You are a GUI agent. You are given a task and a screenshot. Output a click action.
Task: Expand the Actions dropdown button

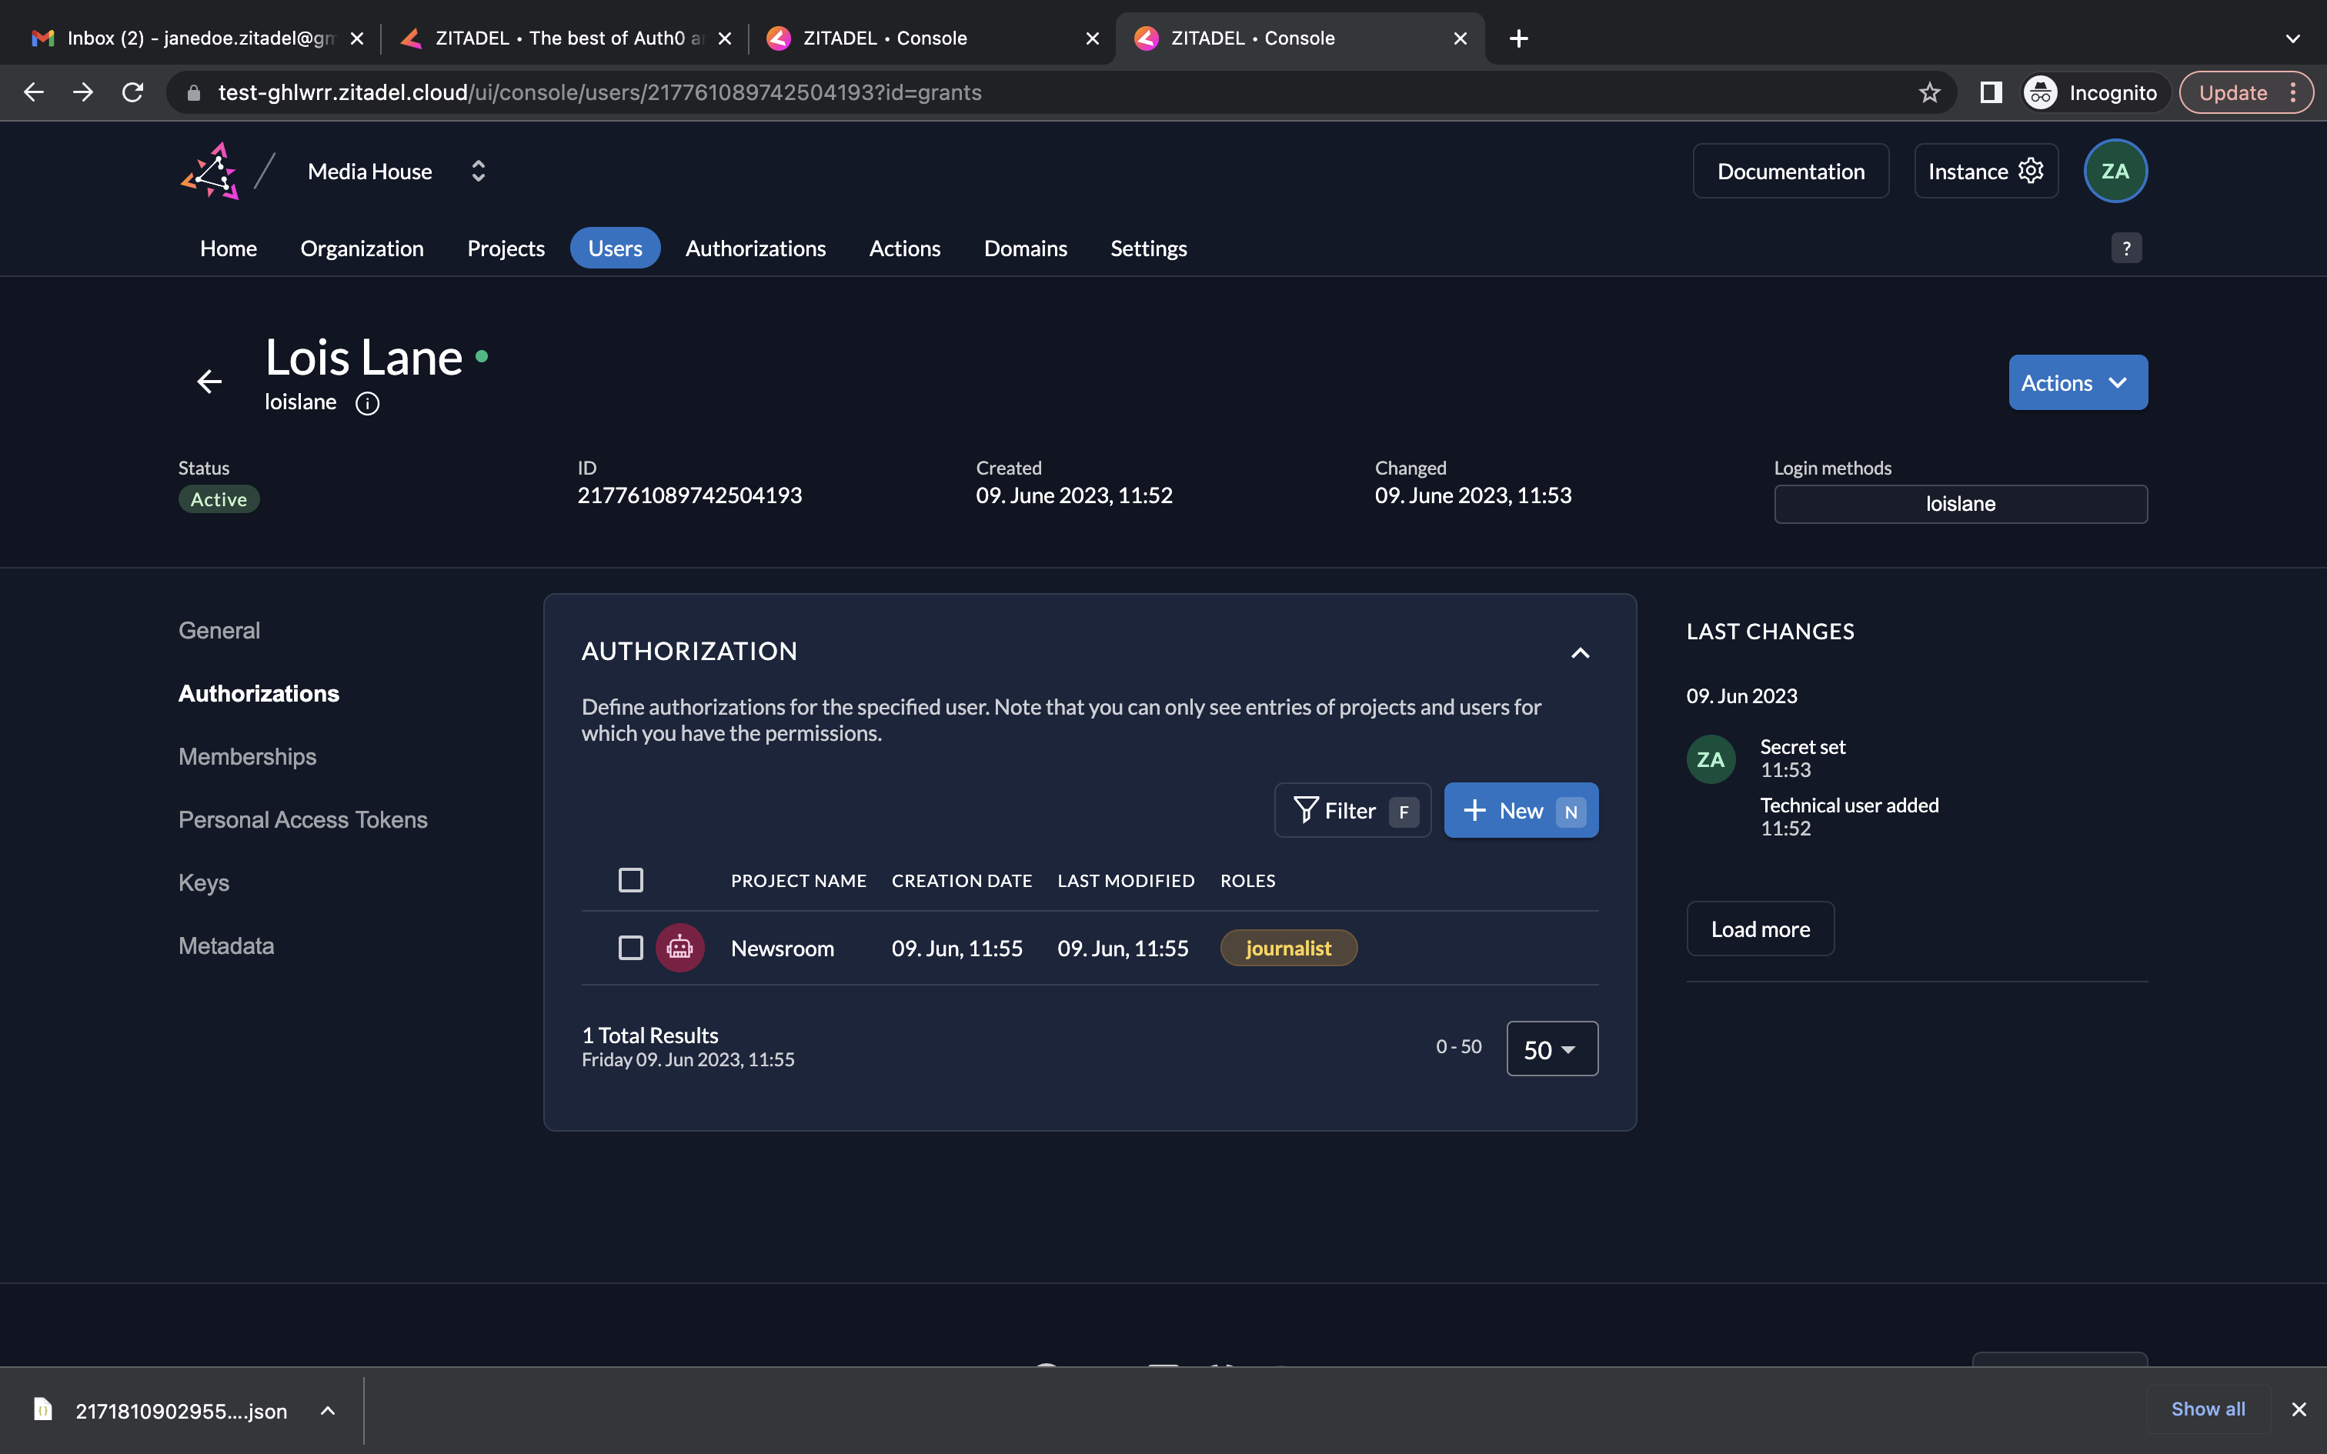click(2077, 383)
